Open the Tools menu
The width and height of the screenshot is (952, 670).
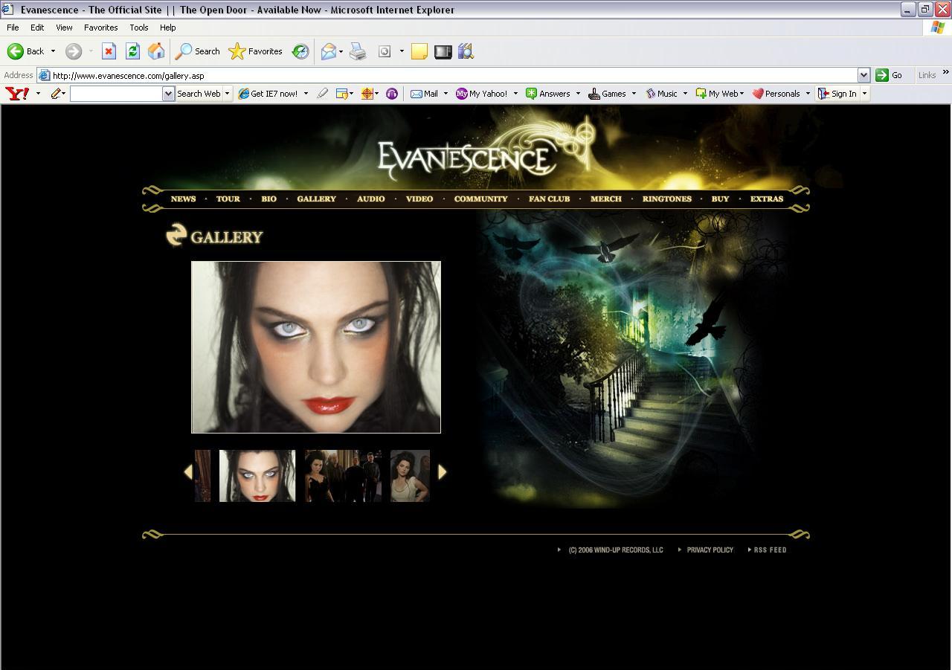138,28
